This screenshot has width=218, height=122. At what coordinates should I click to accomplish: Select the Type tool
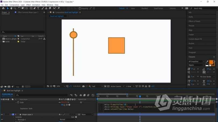point(38,8)
